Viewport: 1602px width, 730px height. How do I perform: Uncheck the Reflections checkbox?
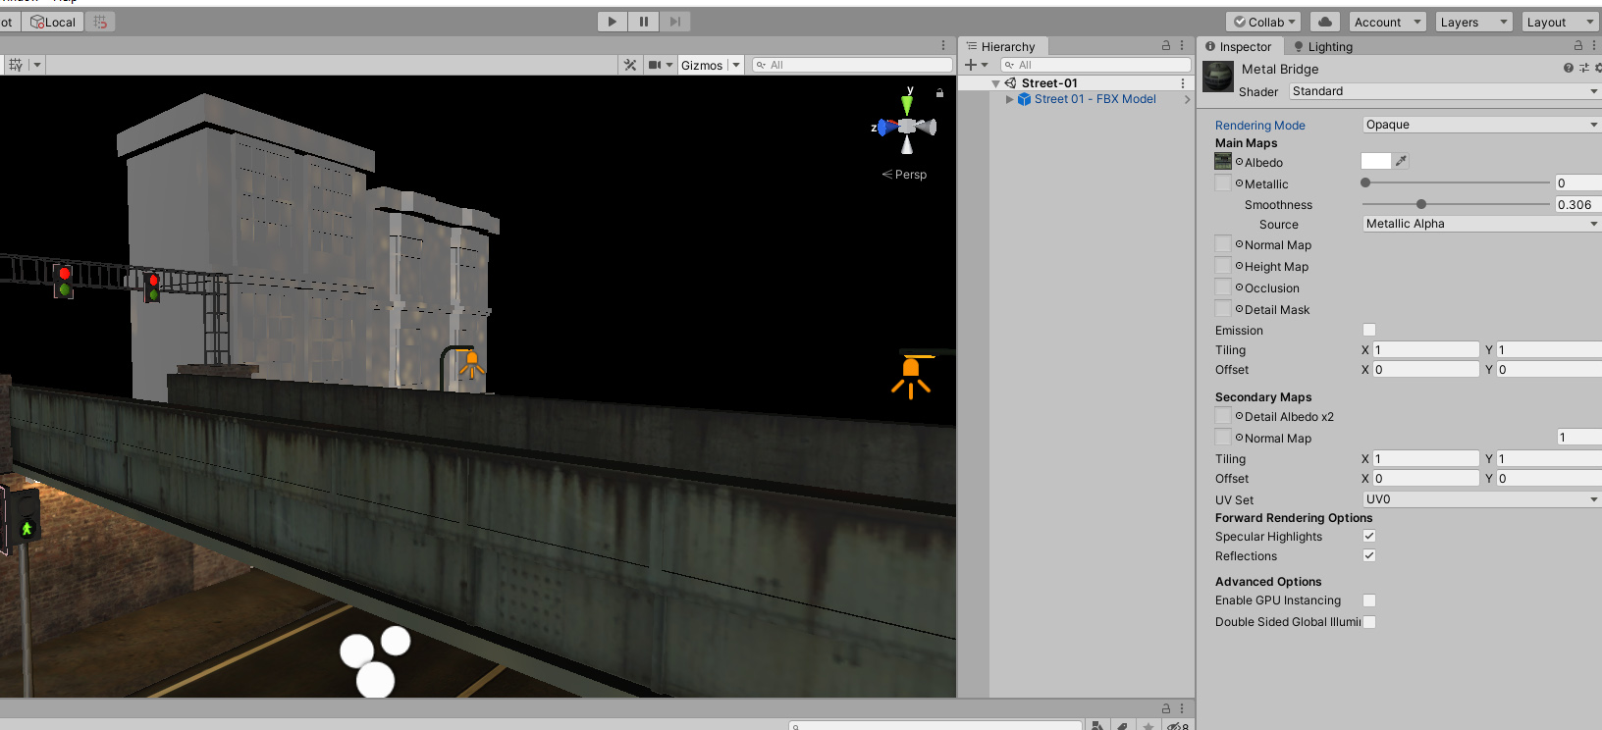(1369, 555)
